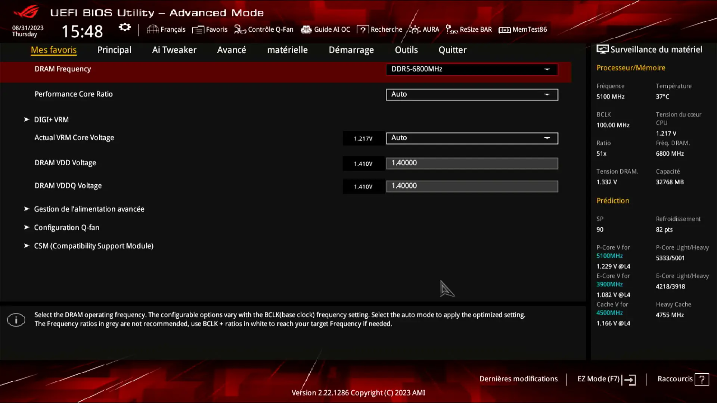717x403 pixels.
Task: Open AURA lighting icon
Action: [415, 29]
